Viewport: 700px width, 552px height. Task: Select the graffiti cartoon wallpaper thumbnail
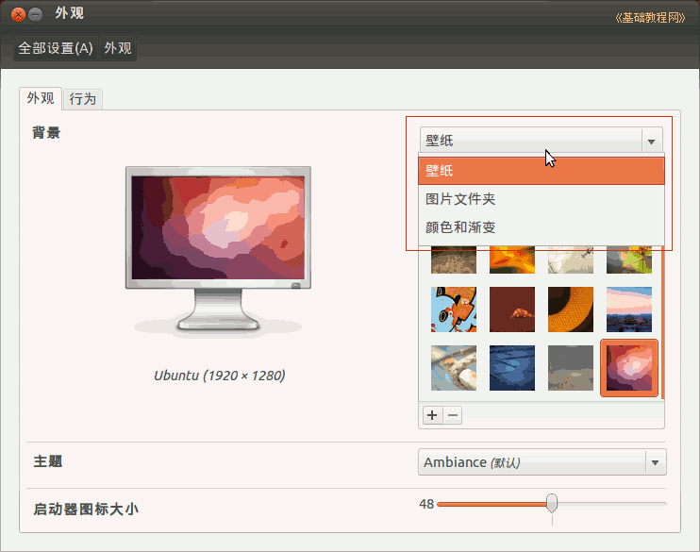pos(454,309)
